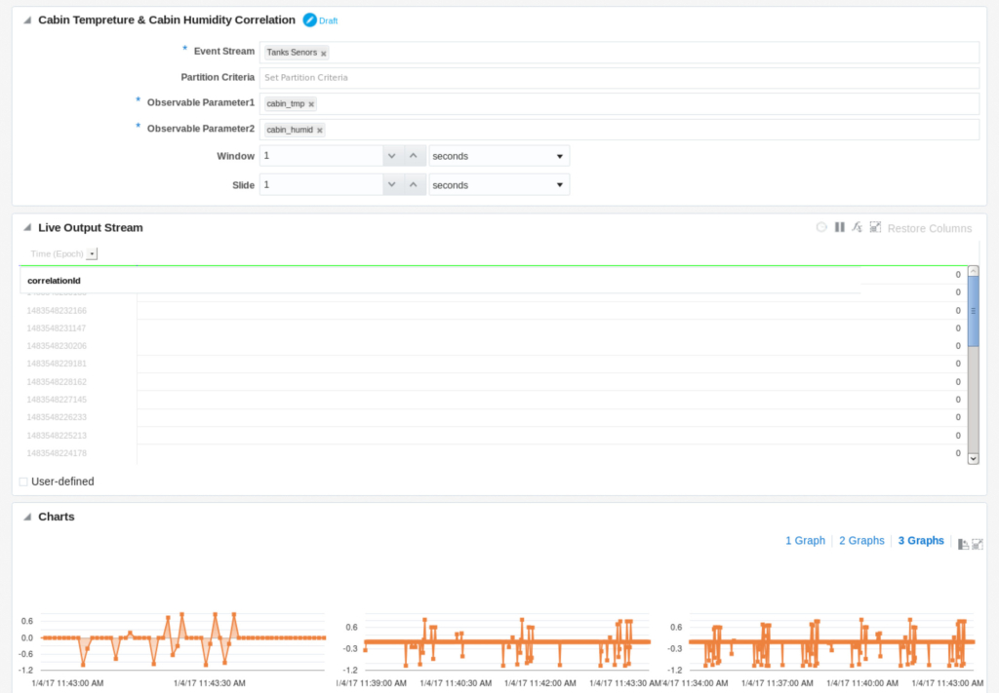Click the chart layout icon beside 3 Graphs
The height and width of the screenshot is (693, 999).
click(x=963, y=544)
